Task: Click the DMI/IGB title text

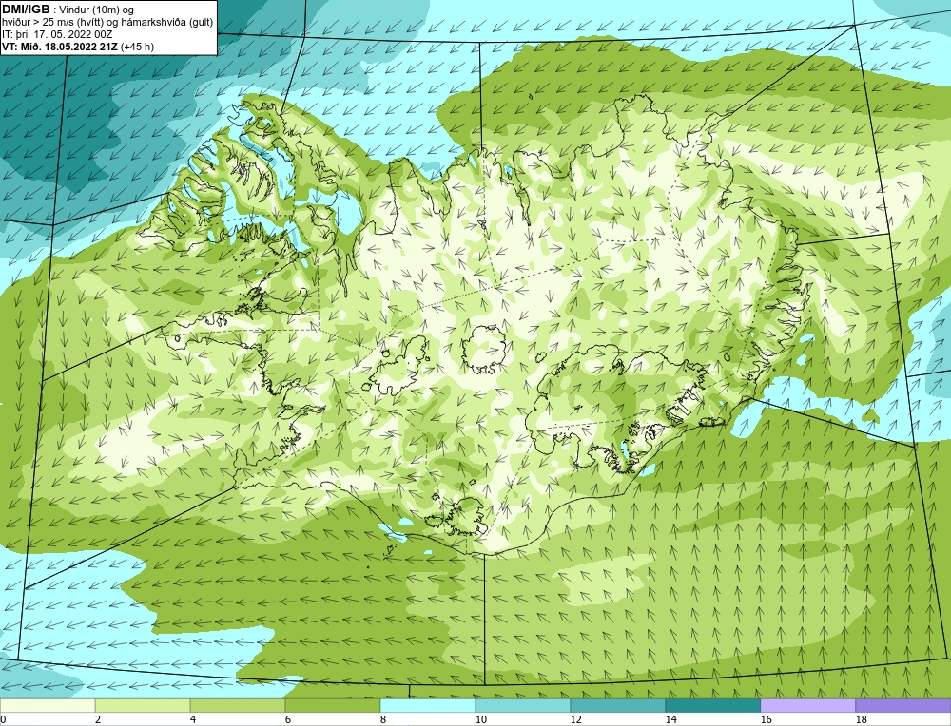Action: click(x=26, y=10)
